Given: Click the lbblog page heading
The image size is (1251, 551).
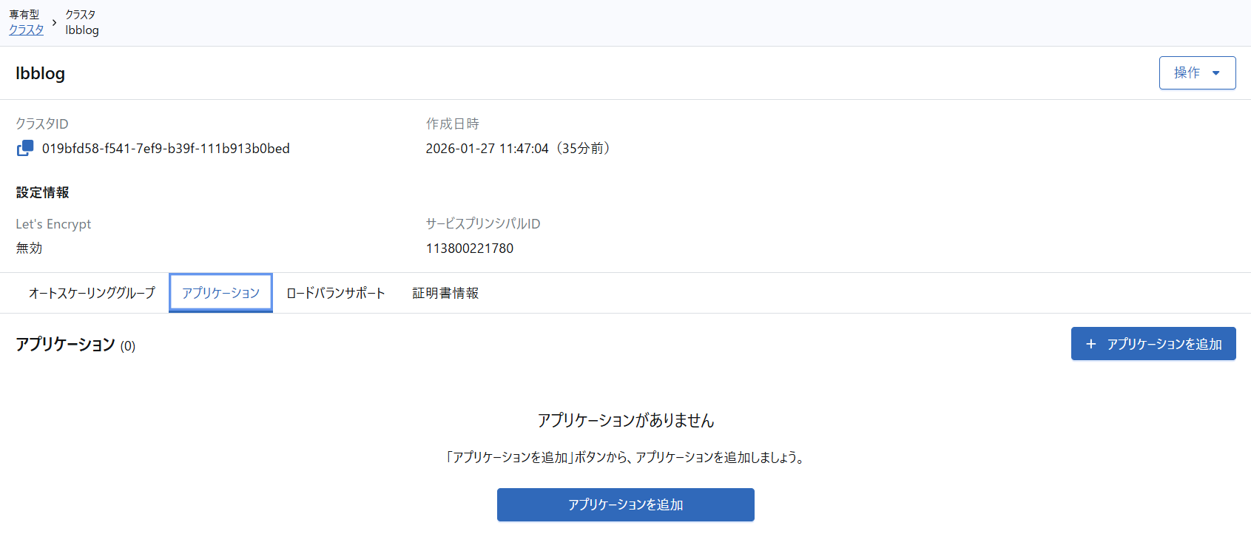Looking at the screenshot, I should 40,73.
